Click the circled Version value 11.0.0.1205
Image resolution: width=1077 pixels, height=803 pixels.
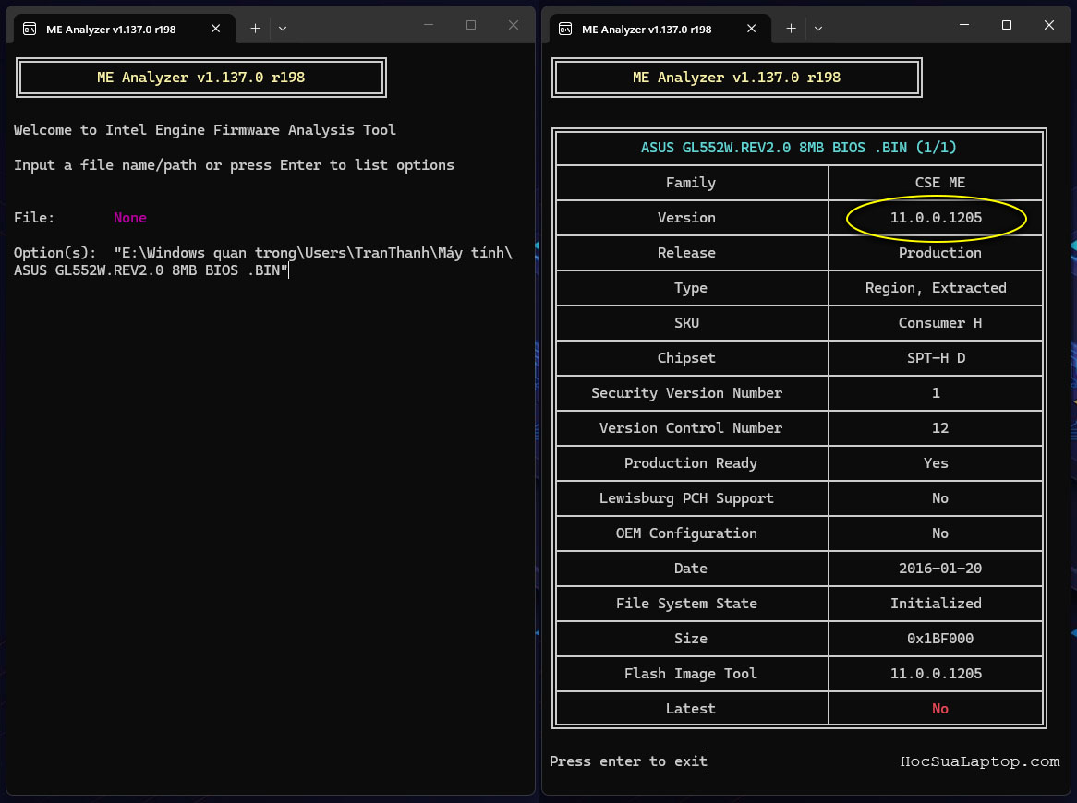tap(936, 218)
